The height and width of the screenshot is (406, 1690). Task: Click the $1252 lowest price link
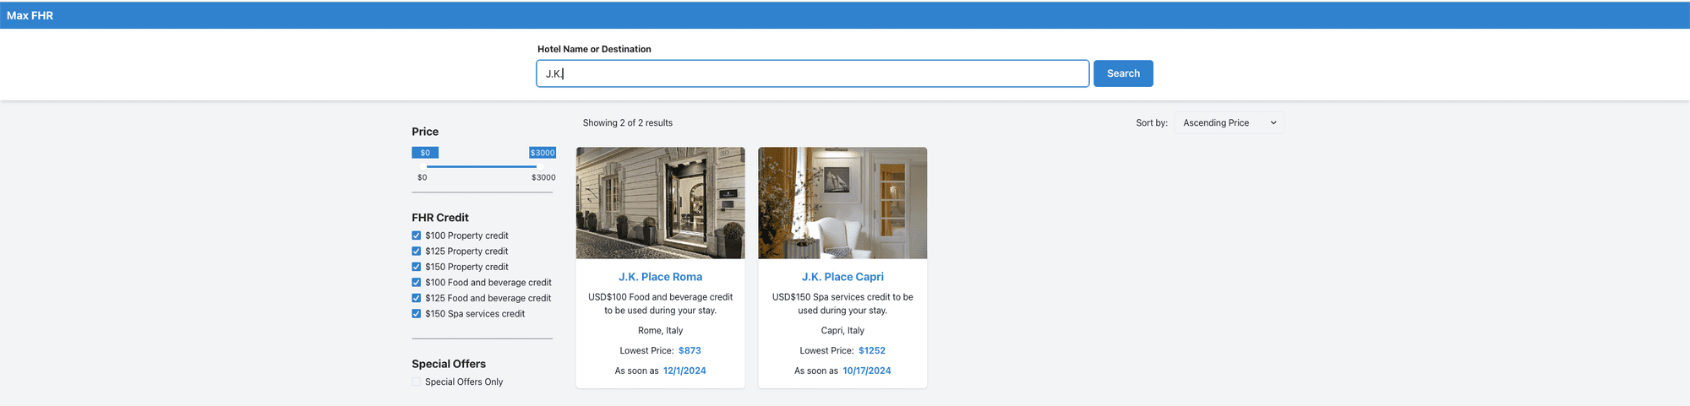point(872,350)
